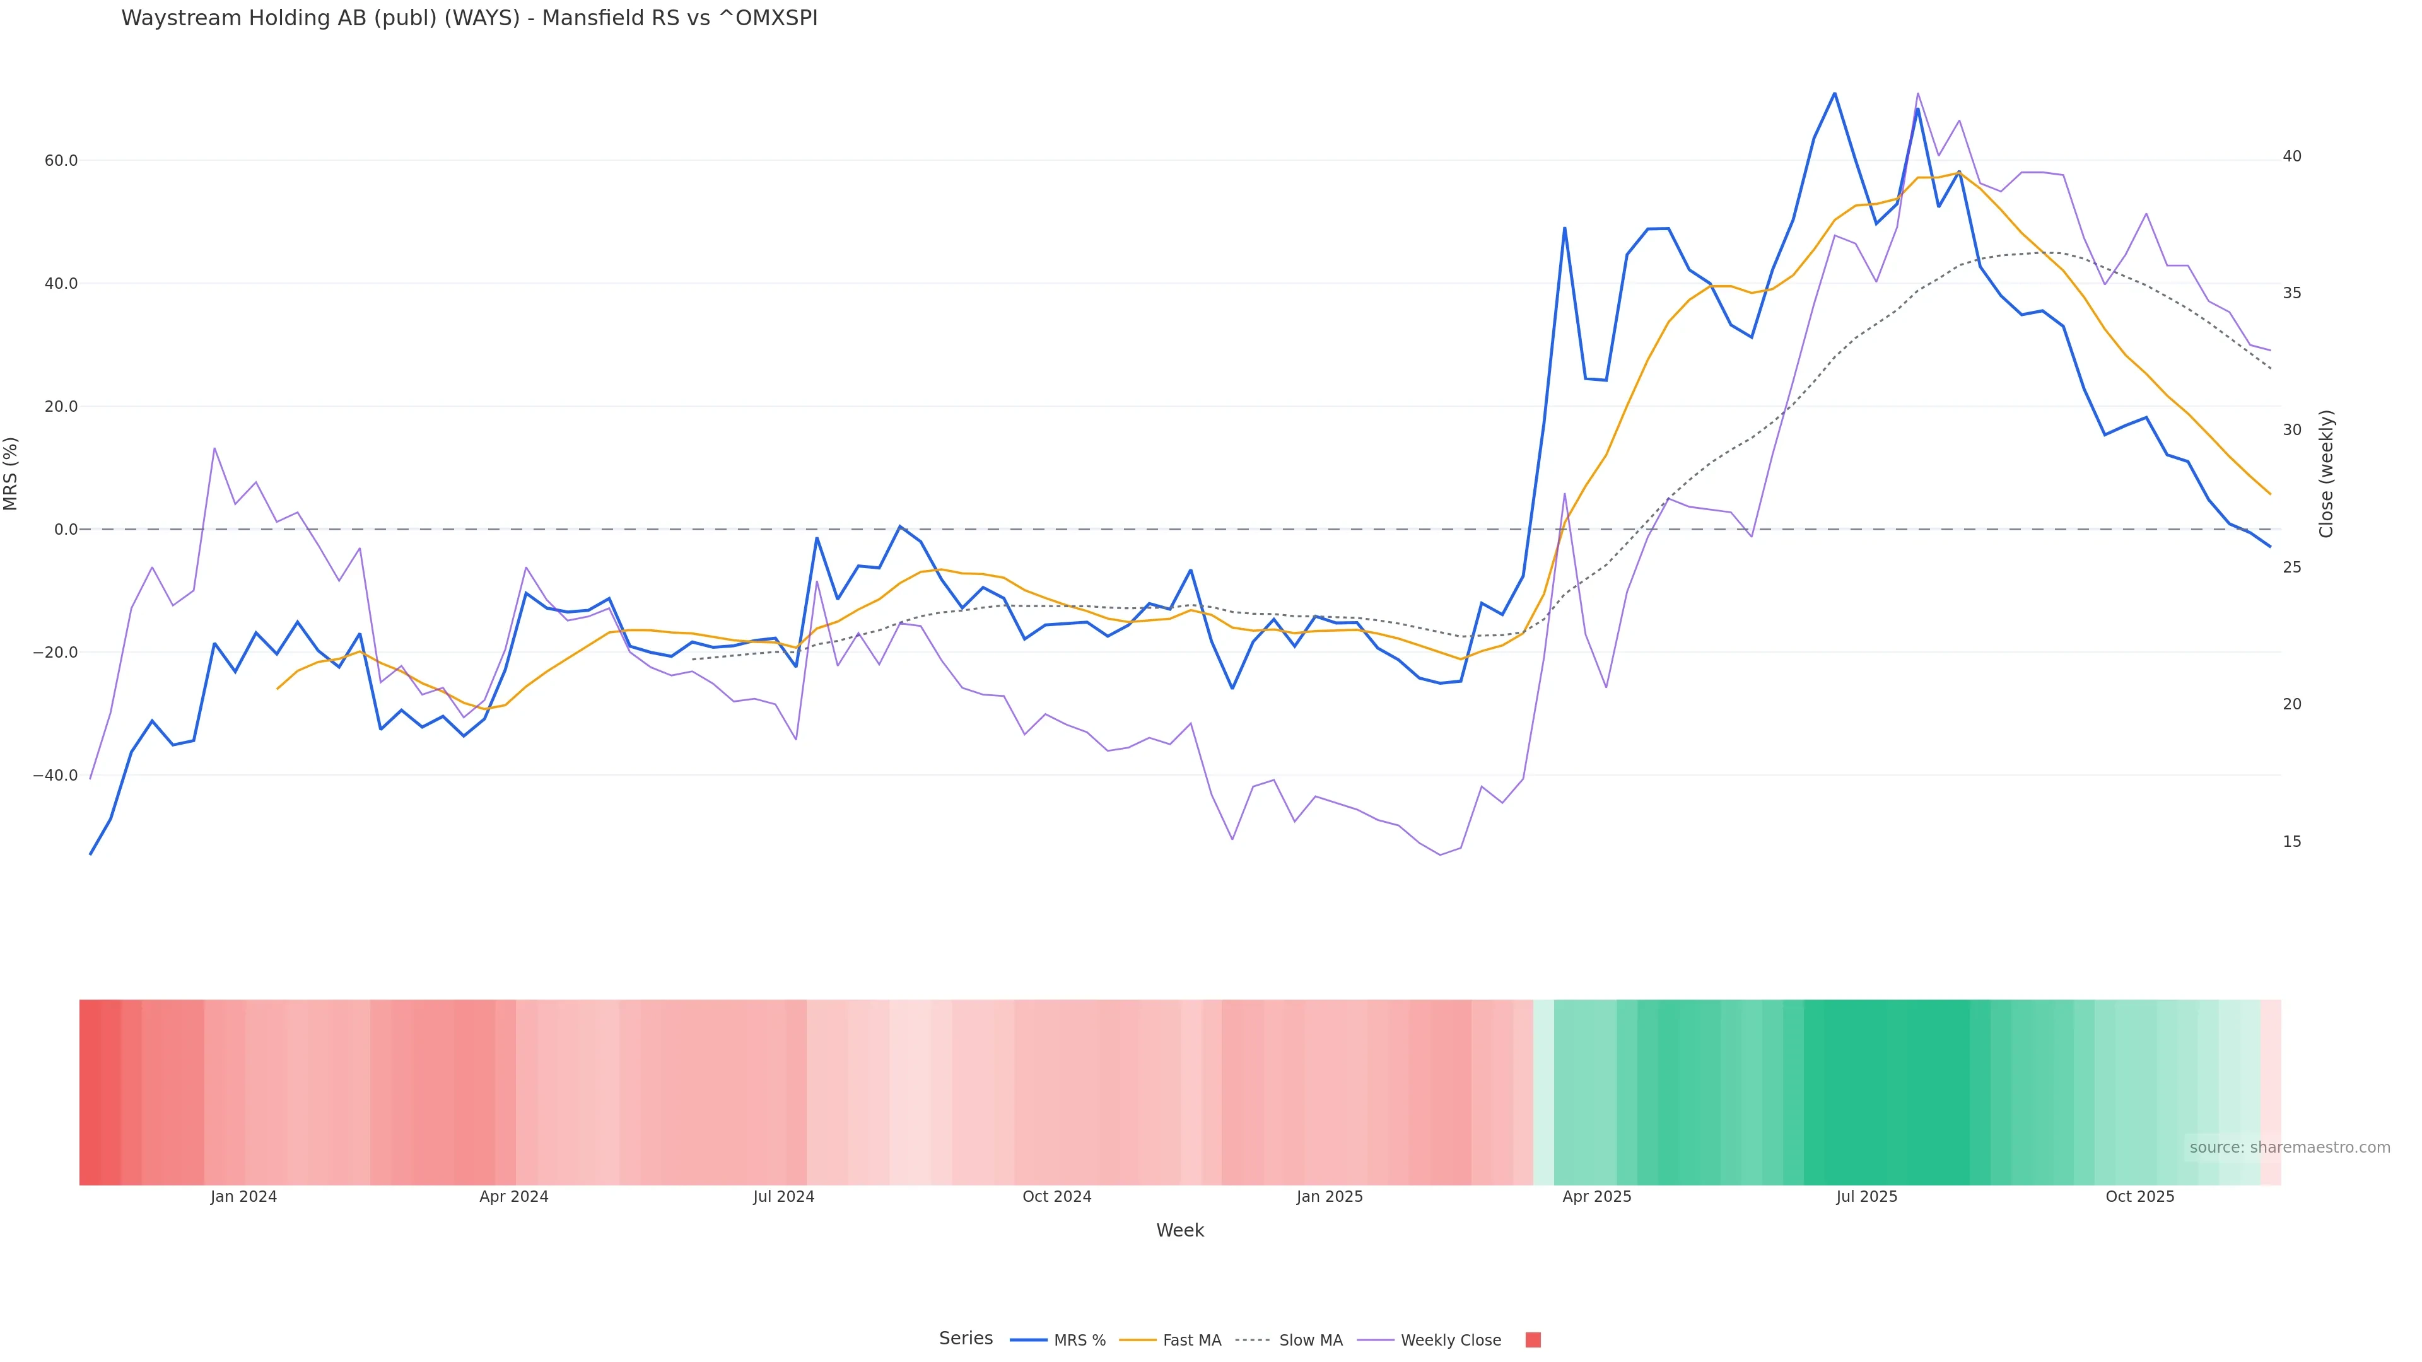The width and height of the screenshot is (2422, 1362).
Task: Click the red square legend swatch
Action: tap(1533, 1341)
